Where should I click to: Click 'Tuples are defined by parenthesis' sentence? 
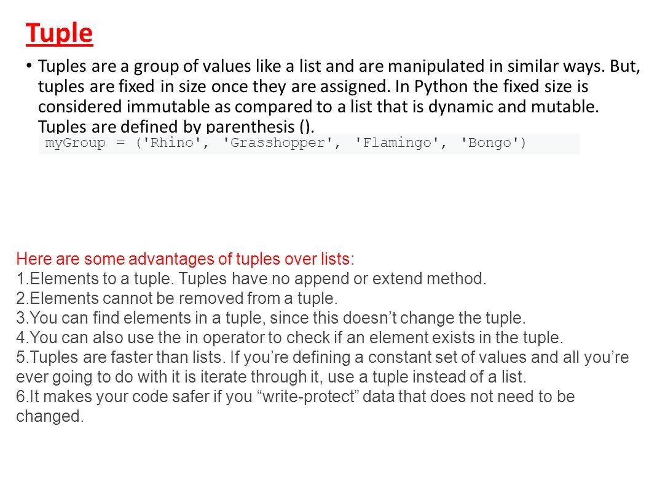[x=176, y=126]
